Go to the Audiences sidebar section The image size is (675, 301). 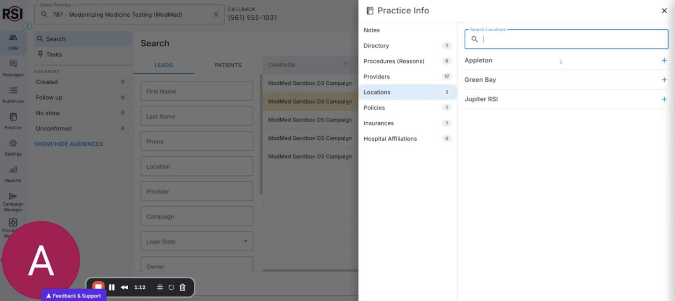[x=13, y=95]
